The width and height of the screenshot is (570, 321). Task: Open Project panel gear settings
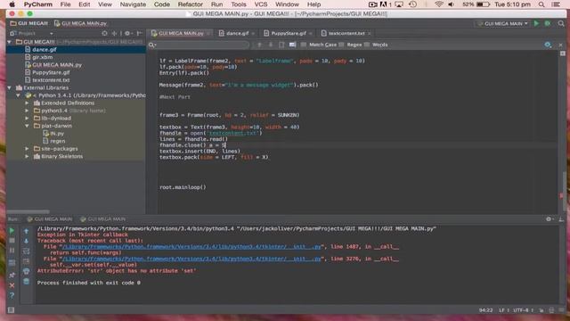pos(127,33)
